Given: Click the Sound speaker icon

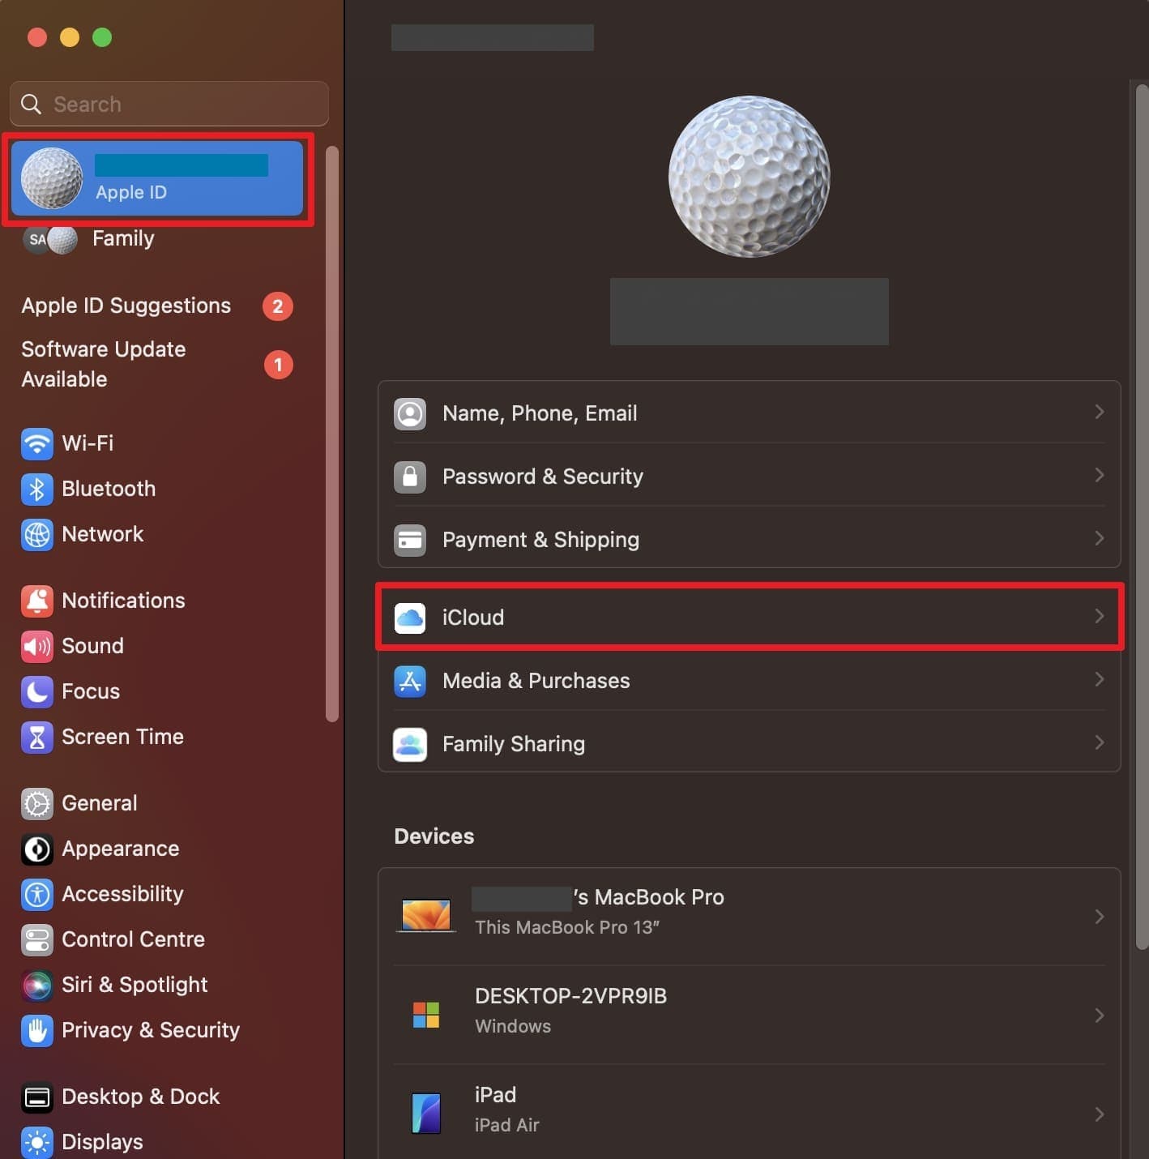Looking at the screenshot, I should click(x=37, y=646).
